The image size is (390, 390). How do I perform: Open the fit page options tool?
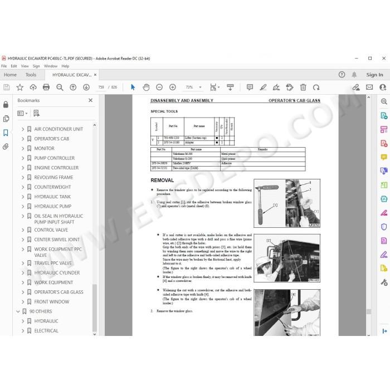pyautogui.click(x=214, y=87)
